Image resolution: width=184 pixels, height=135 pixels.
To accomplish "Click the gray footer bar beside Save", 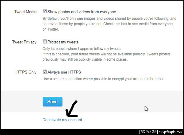I will click(x=117, y=102).
